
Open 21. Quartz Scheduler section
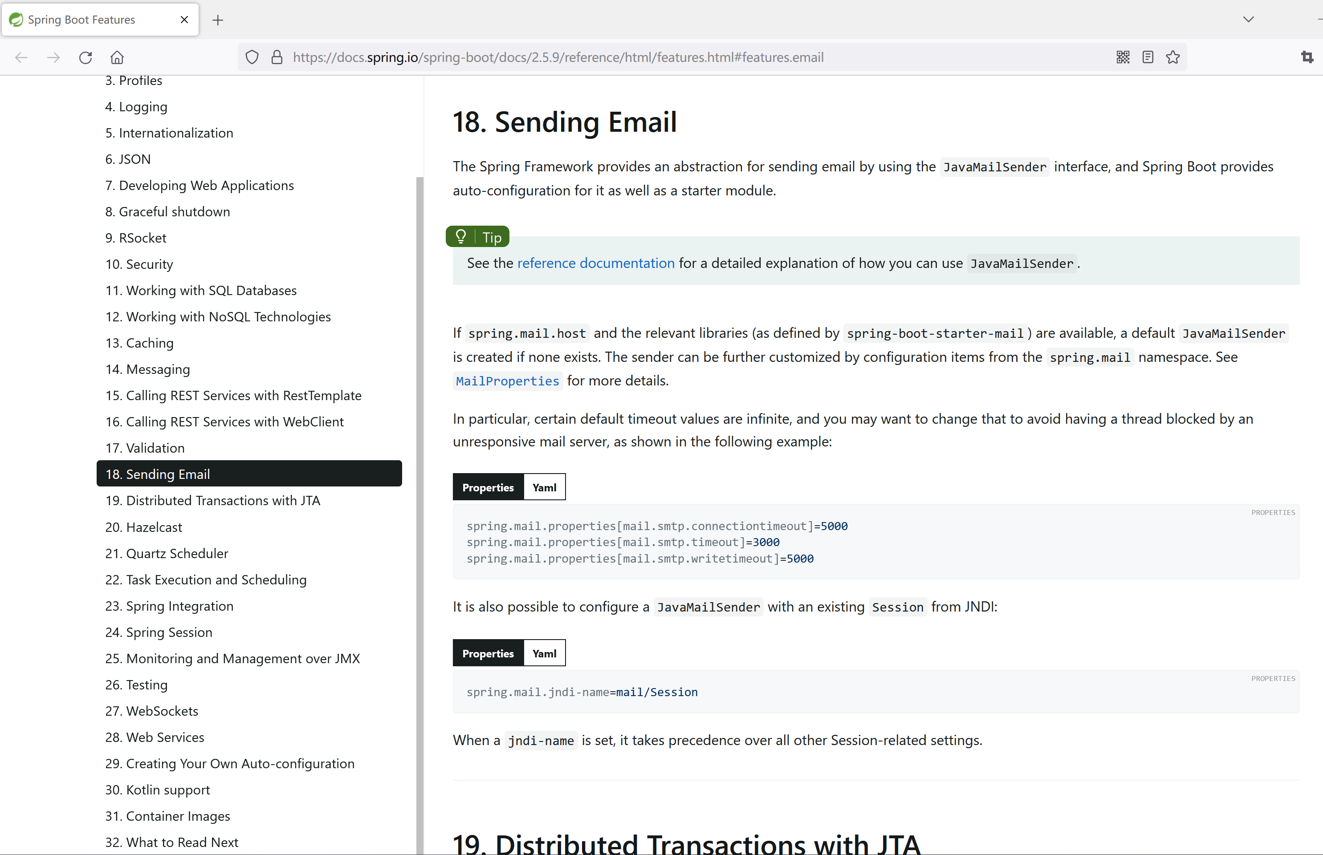(x=167, y=554)
